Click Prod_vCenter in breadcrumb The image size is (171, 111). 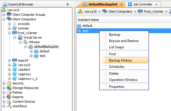point(153,11)
